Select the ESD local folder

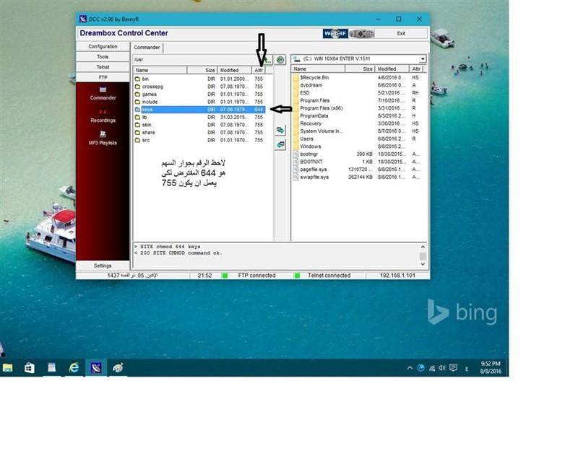point(305,93)
